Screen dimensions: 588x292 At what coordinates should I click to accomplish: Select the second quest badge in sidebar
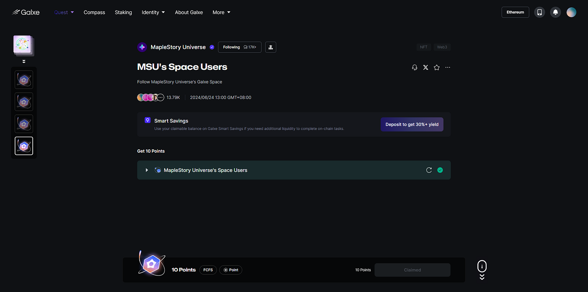coord(24,102)
